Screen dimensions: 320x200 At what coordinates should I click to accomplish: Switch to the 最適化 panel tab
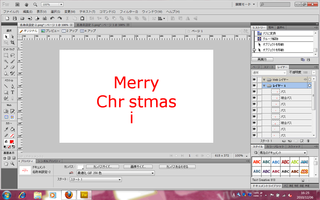point(280,27)
